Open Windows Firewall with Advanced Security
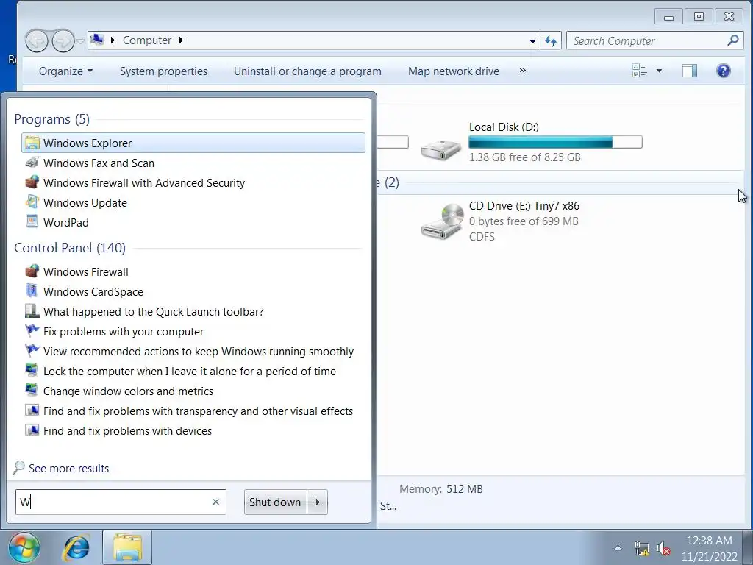The image size is (753, 565). (x=143, y=183)
